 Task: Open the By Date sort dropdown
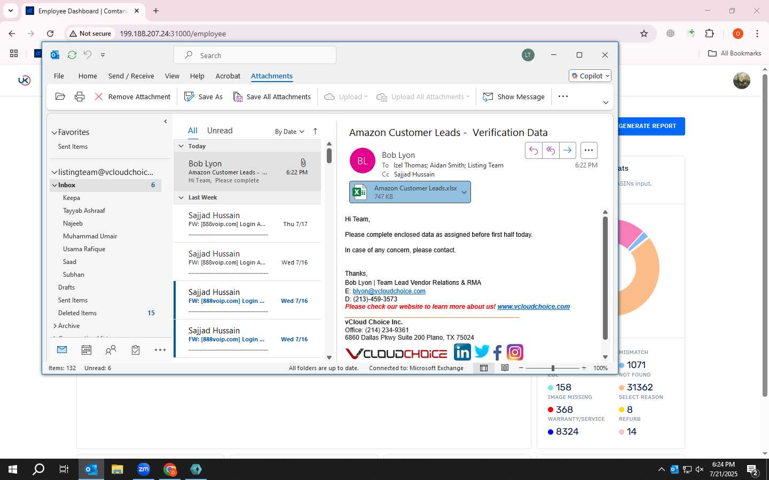point(289,132)
